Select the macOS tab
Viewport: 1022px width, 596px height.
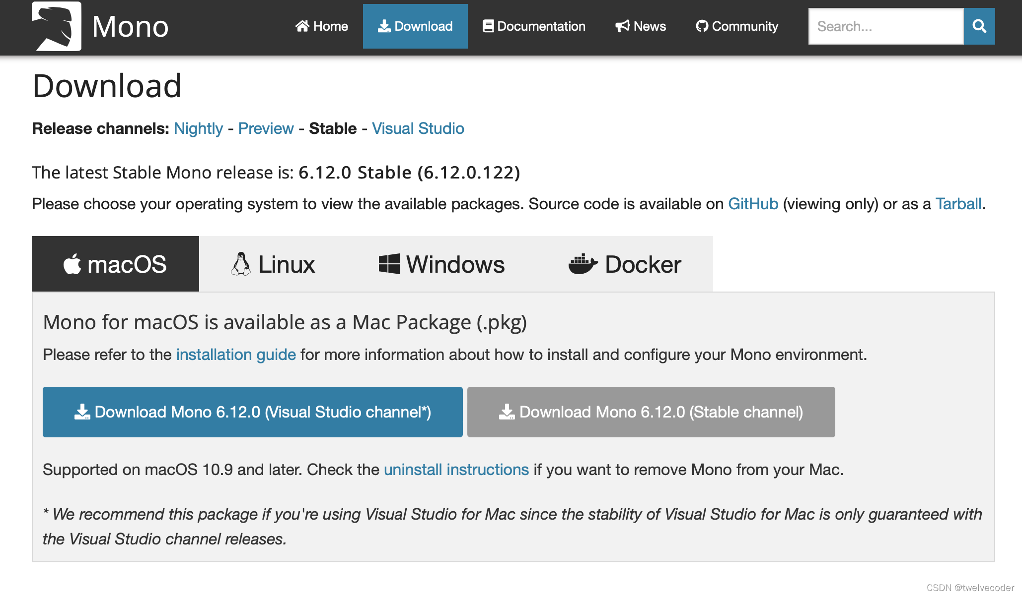115,264
